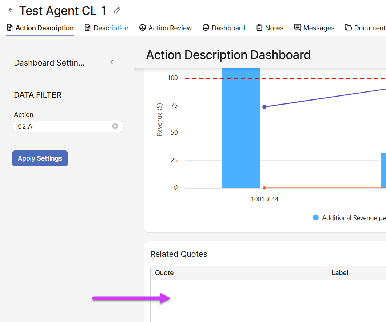386x322 pixels.
Task: Click the orange diamond marker at zero
Action: 264,188
